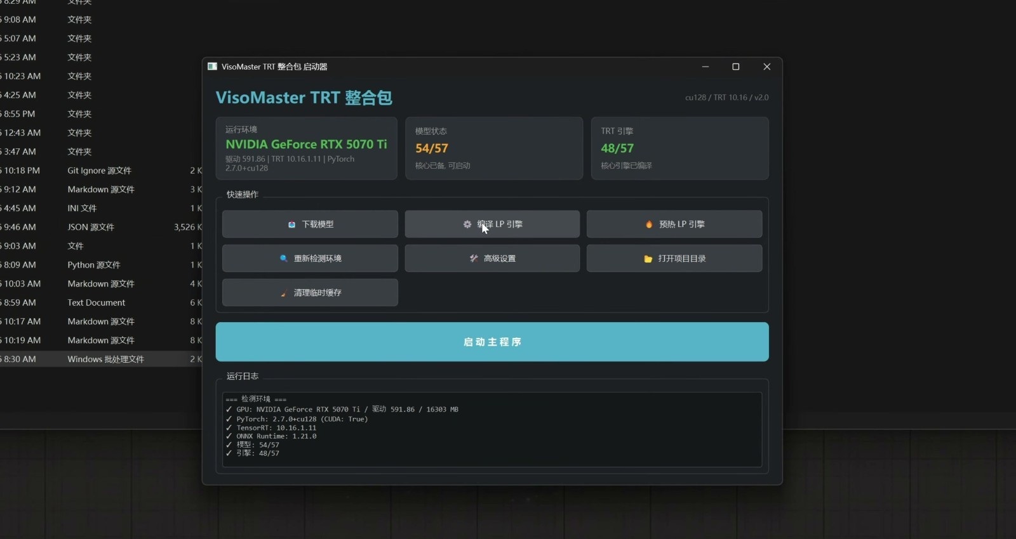
Task: Close the VisoMaster launcher window
Action: pos(766,67)
